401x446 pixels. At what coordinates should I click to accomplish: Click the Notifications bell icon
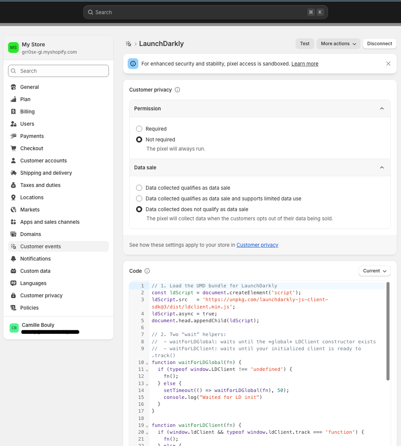click(13, 259)
